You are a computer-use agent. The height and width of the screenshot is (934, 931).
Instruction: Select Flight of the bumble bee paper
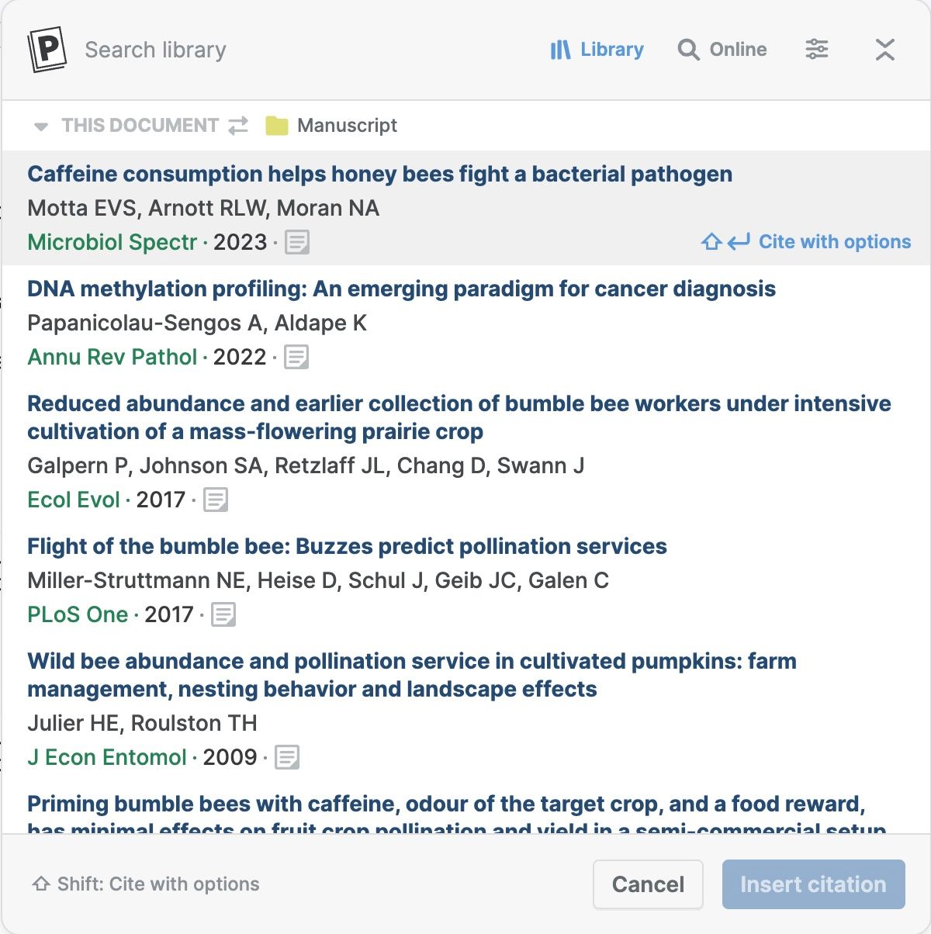coord(347,546)
